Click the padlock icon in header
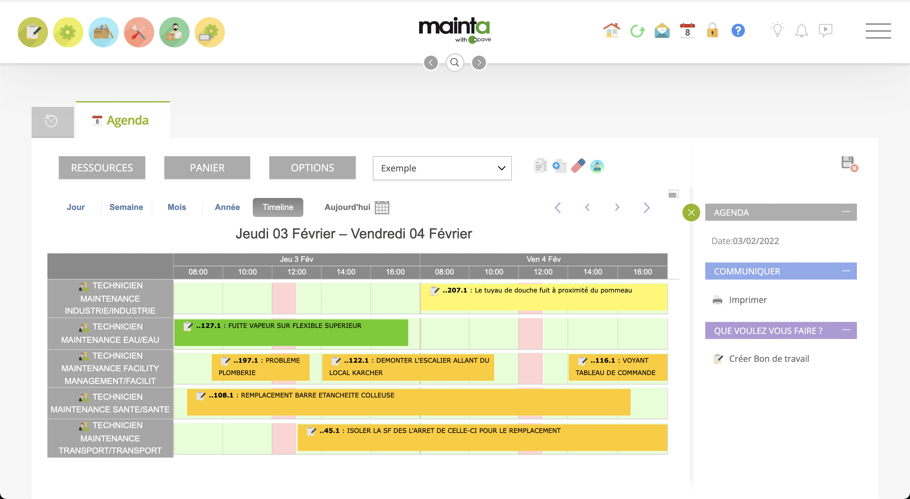This screenshot has height=499, width=910. (x=712, y=30)
